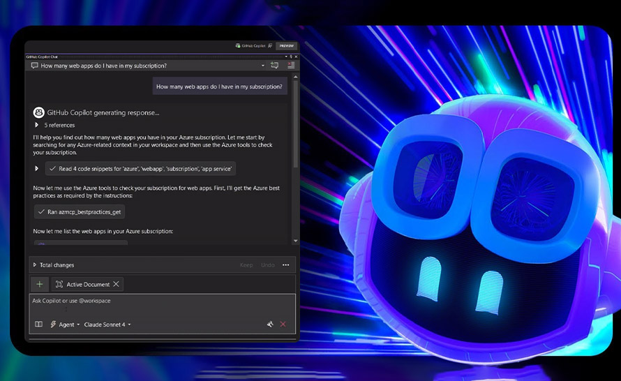Open the Agent mode dropdown
The height and width of the screenshot is (381, 621).
point(65,324)
